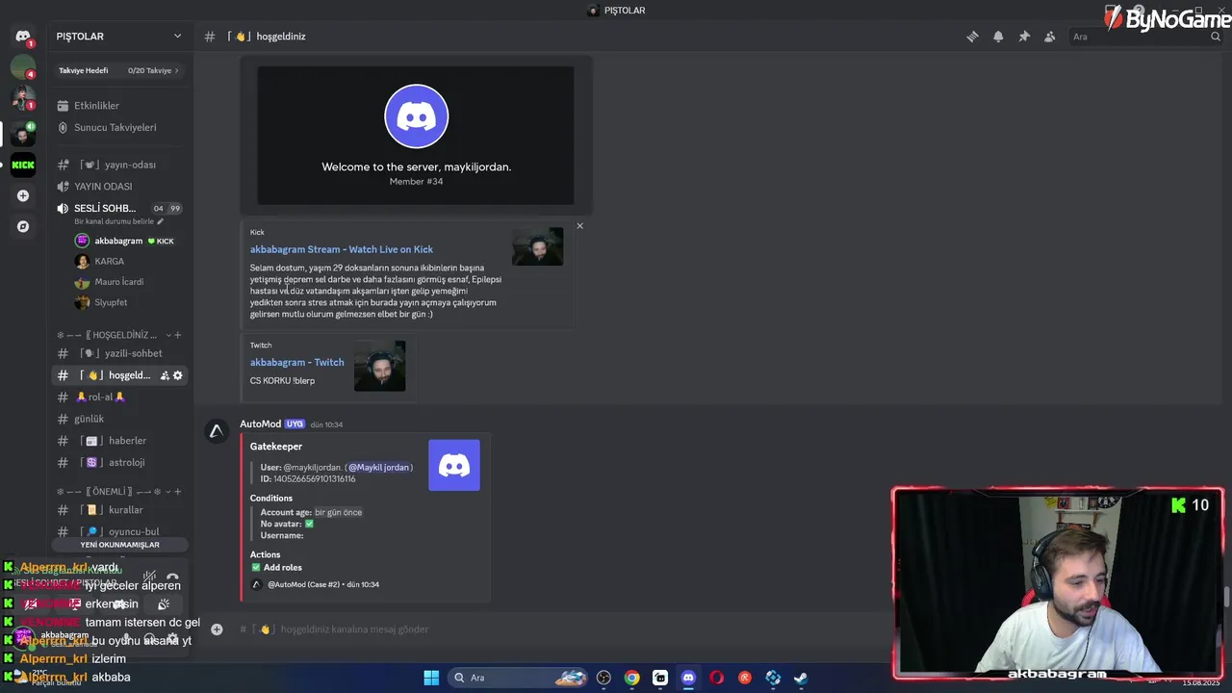Open Discord direct messages home

coord(23,37)
